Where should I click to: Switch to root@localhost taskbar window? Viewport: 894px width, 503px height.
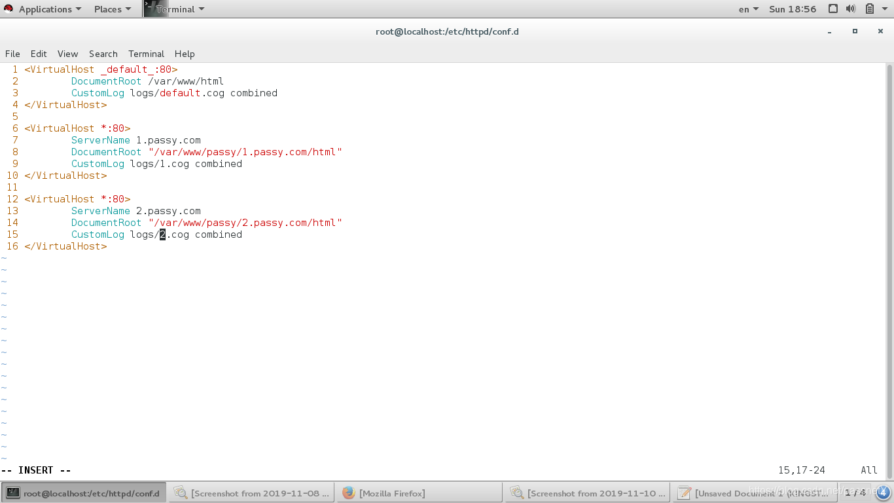tap(84, 493)
